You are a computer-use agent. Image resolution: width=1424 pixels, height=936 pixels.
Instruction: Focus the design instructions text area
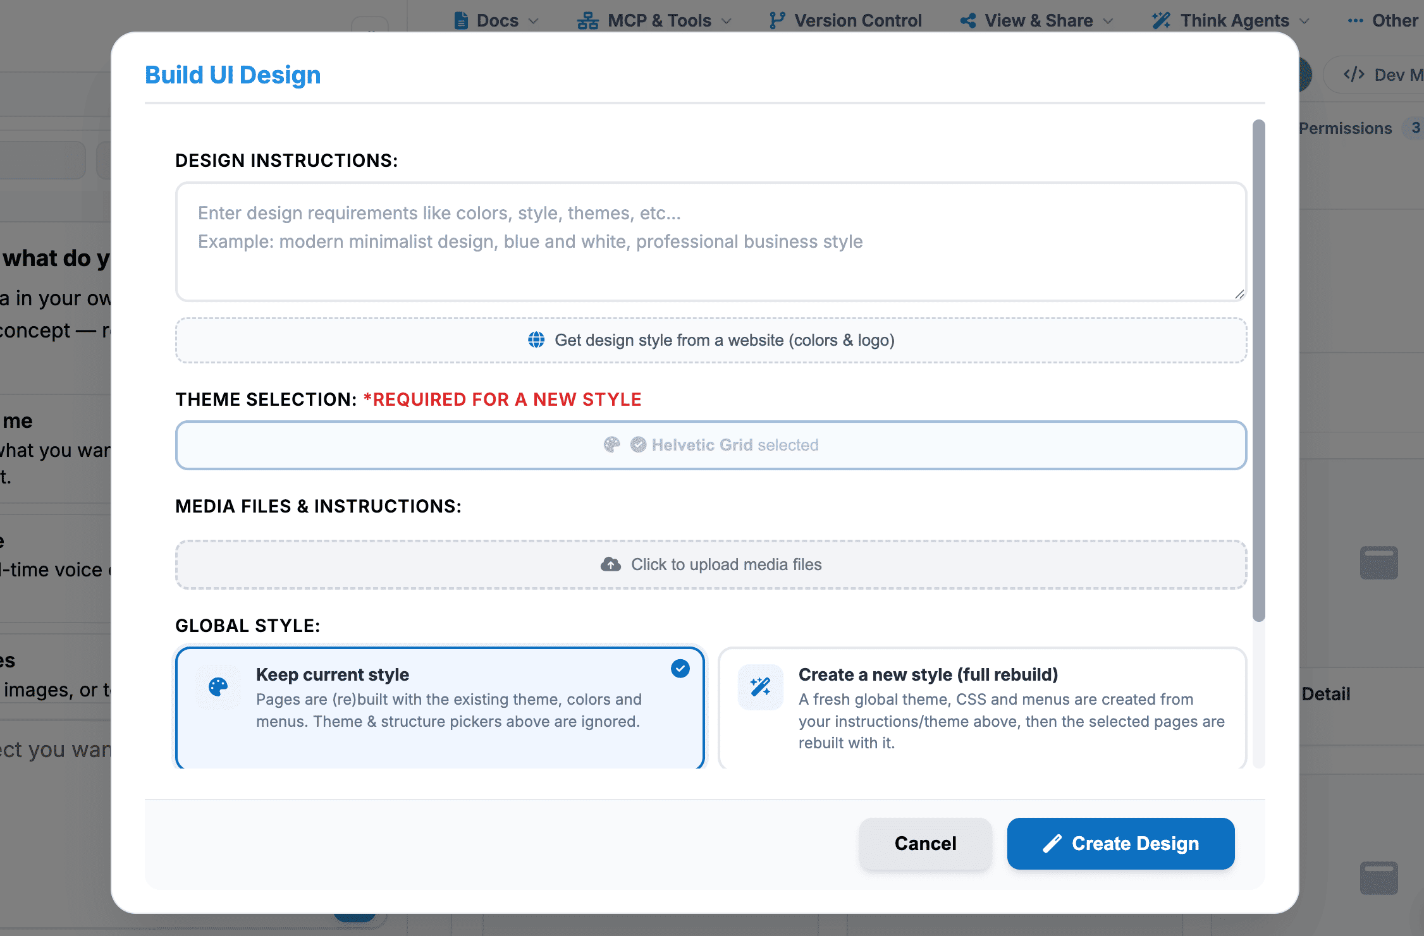click(x=711, y=242)
